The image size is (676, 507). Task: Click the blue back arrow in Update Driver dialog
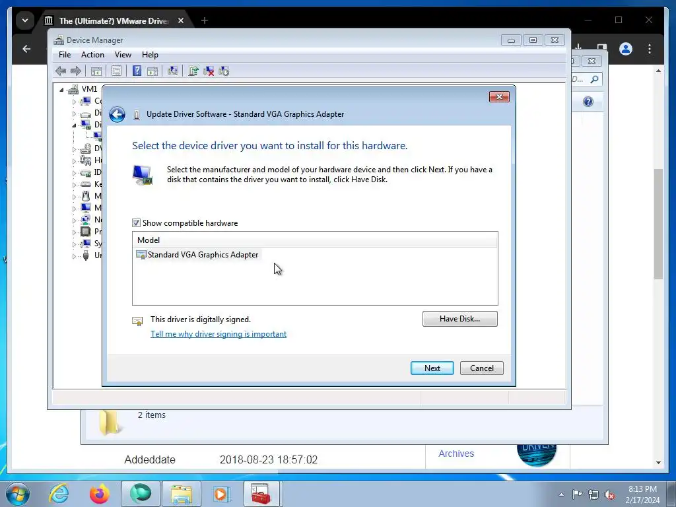[117, 114]
